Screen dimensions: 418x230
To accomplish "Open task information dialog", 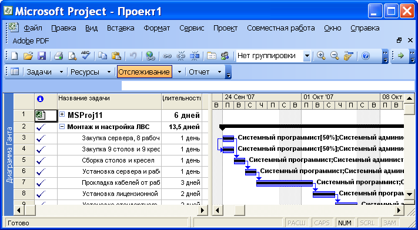I will [x=212, y=56].
